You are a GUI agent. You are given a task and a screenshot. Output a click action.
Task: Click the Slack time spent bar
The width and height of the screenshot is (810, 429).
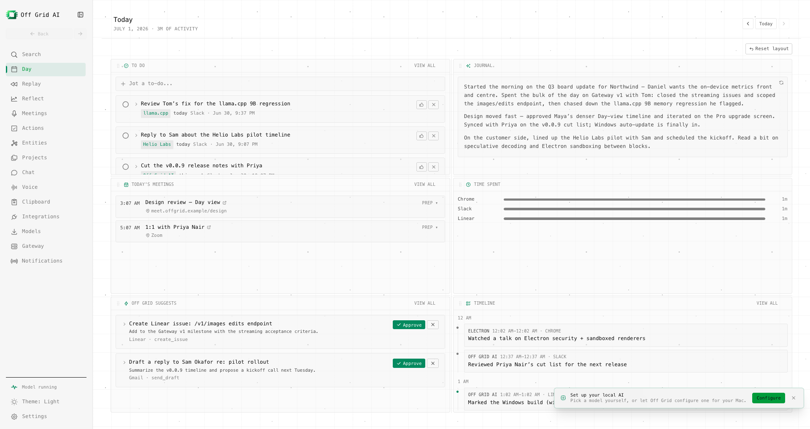[x=634, y=209]
